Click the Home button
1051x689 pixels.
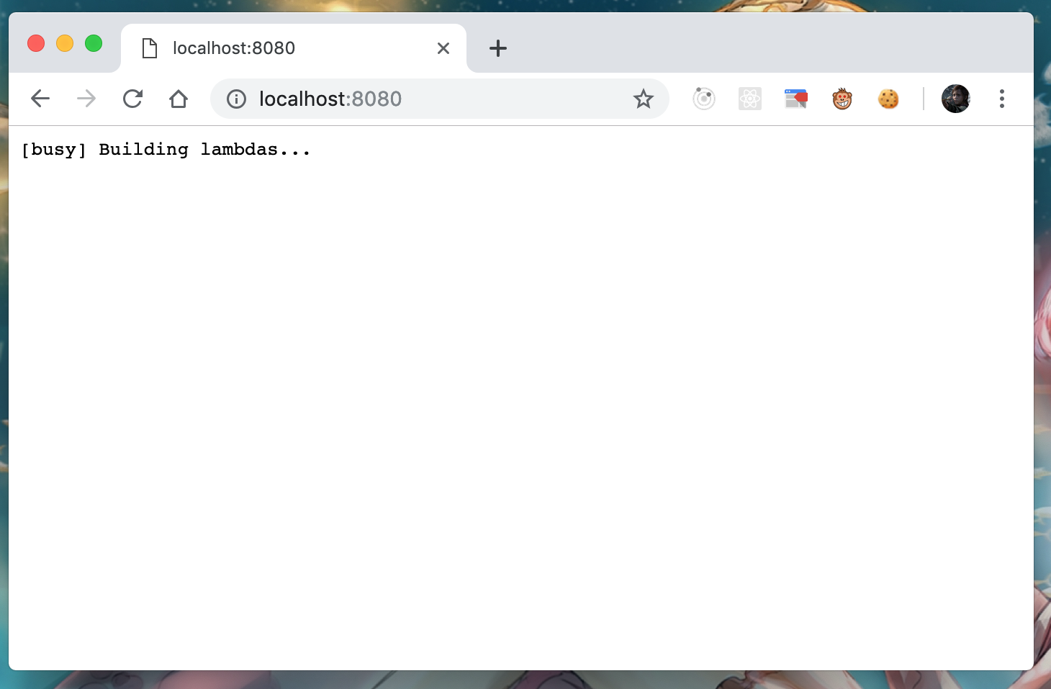[x=179, y=99]
